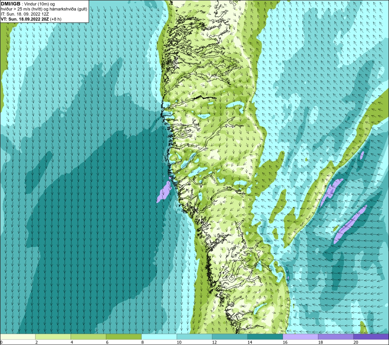Click the legend scale label '16'
Viewport: 389px width, 345px height.
[285, 342]
